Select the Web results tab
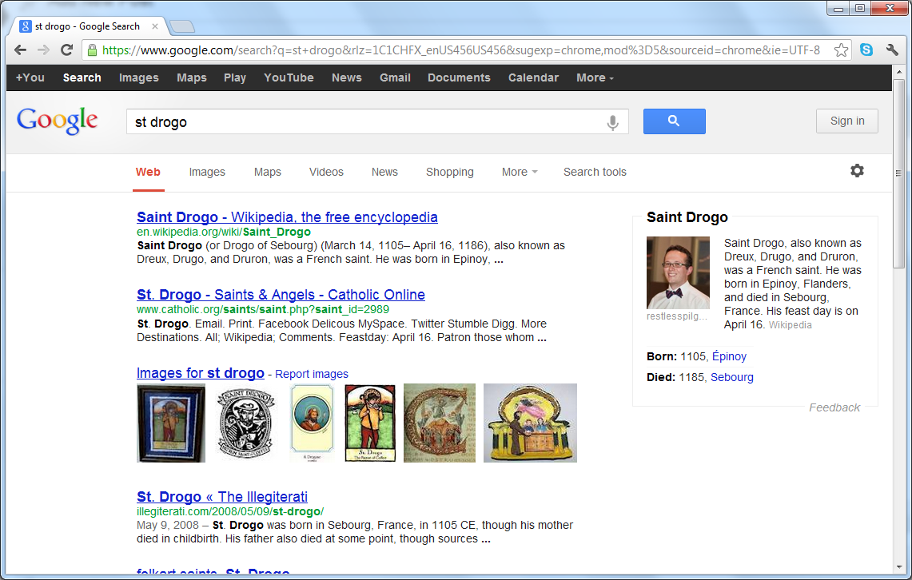Viewport: 912px width, 580px height. click(149, 172)
